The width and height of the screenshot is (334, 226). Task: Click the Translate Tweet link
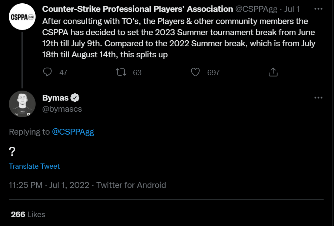(34, 166)
